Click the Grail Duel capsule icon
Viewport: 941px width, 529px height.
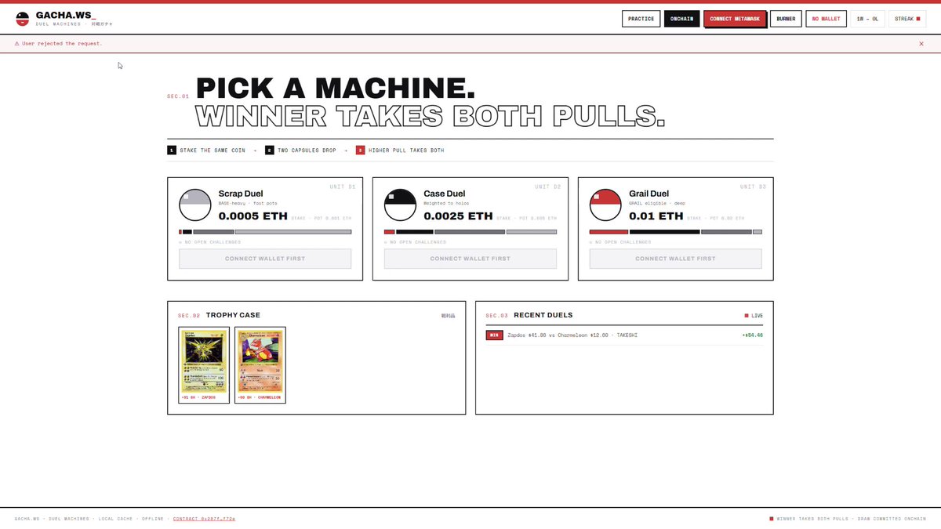tap(605, 205)
